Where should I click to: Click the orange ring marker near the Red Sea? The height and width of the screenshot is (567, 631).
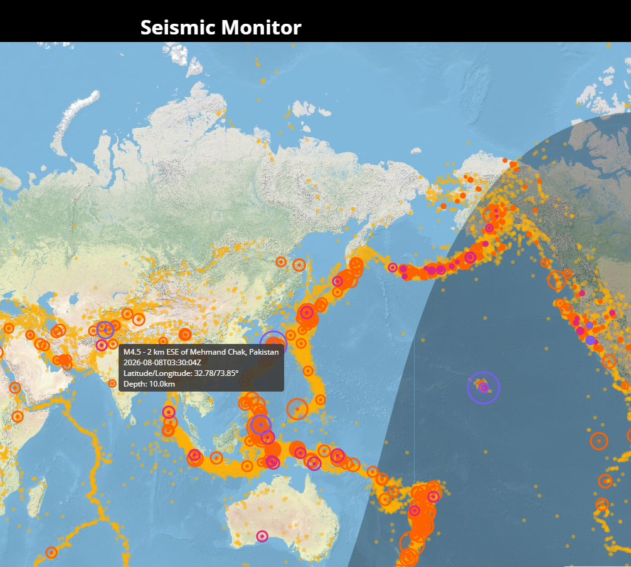click(15, 388)
